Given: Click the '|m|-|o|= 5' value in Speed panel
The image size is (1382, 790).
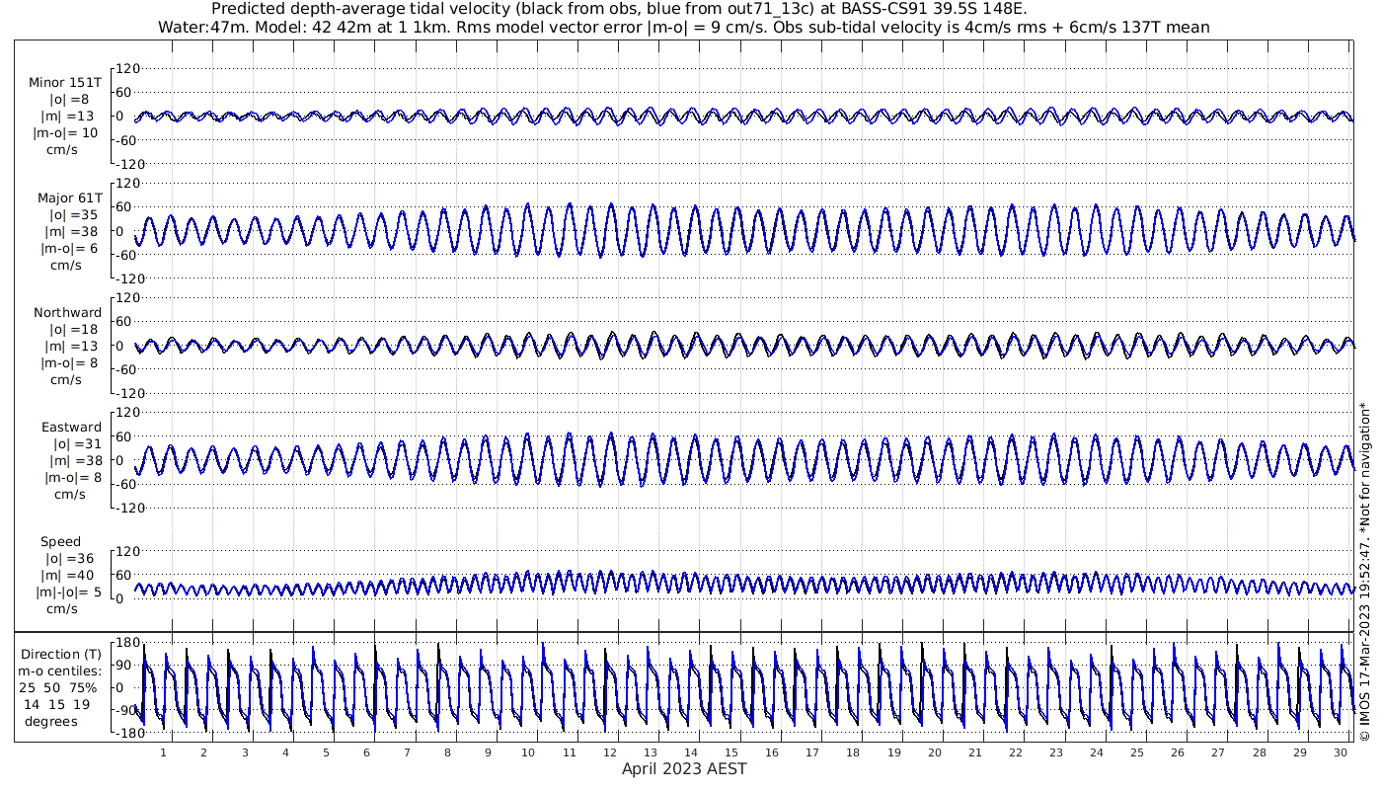Looking at the screenshot, I should (x=67, y=592).
